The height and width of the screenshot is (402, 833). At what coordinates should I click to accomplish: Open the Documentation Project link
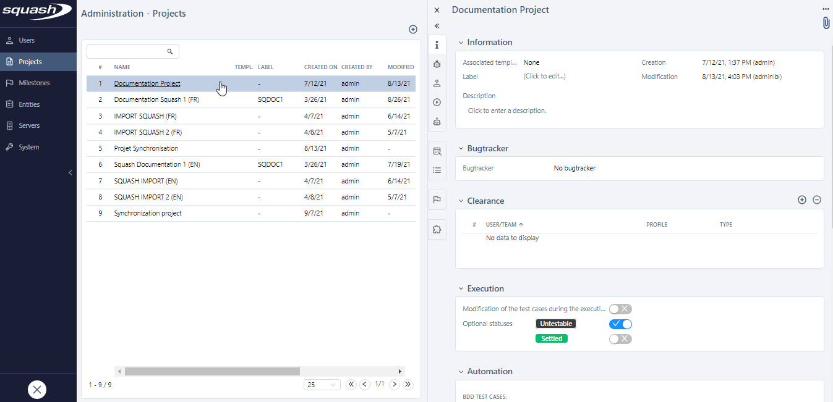[x=147, y=83]
